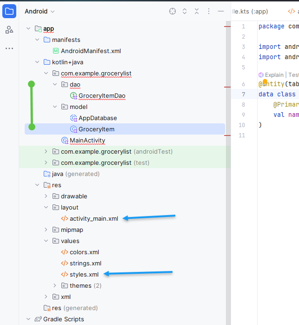The height and width of the screenshot is (325, 299).
Task: Click the Expand All icon
Action: pyautogui.click(x=185, y=11)
